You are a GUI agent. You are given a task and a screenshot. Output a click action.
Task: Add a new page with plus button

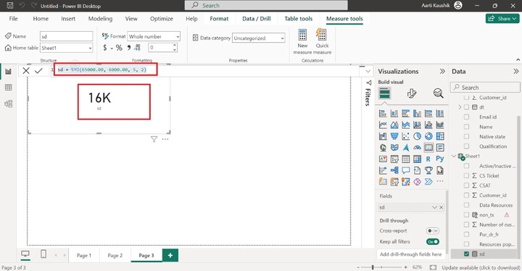(170, 255)
